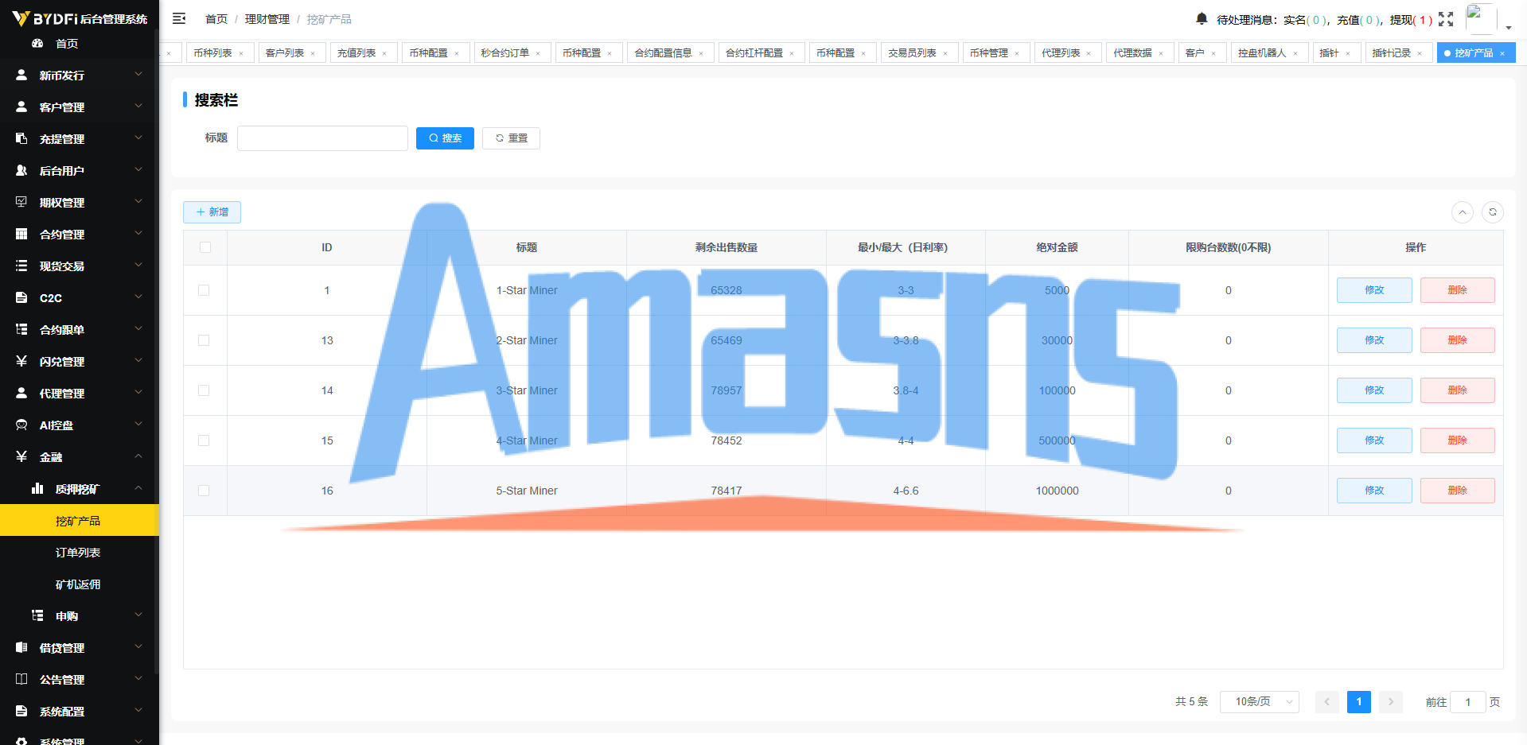Viewport: 1527px width, 745px height.
Task: Expand the 新币发行 sidebar menu
Action: pyautogui.click(x=80, y=75)
